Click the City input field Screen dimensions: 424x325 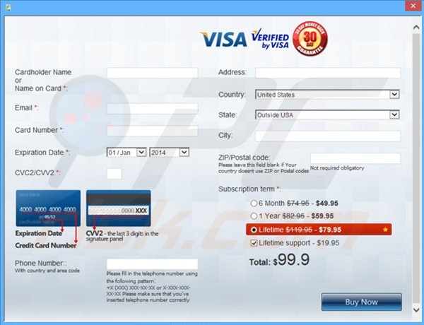328,136
